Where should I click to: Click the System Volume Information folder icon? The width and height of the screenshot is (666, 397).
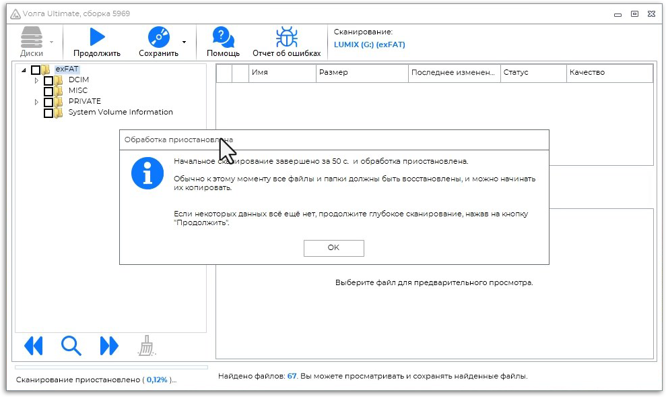(x=58, y=112)
